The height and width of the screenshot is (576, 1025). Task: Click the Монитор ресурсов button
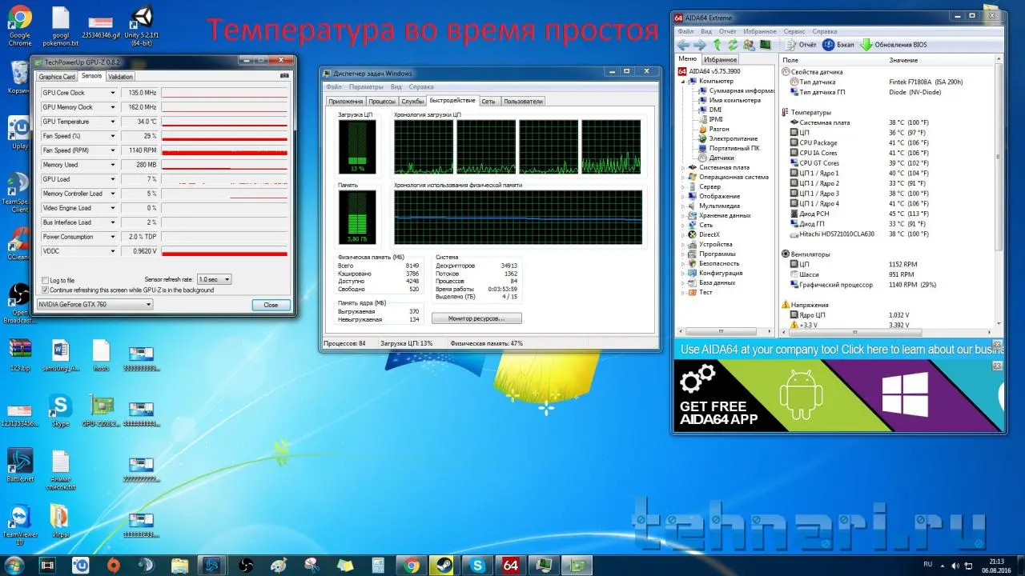point(476,318)
